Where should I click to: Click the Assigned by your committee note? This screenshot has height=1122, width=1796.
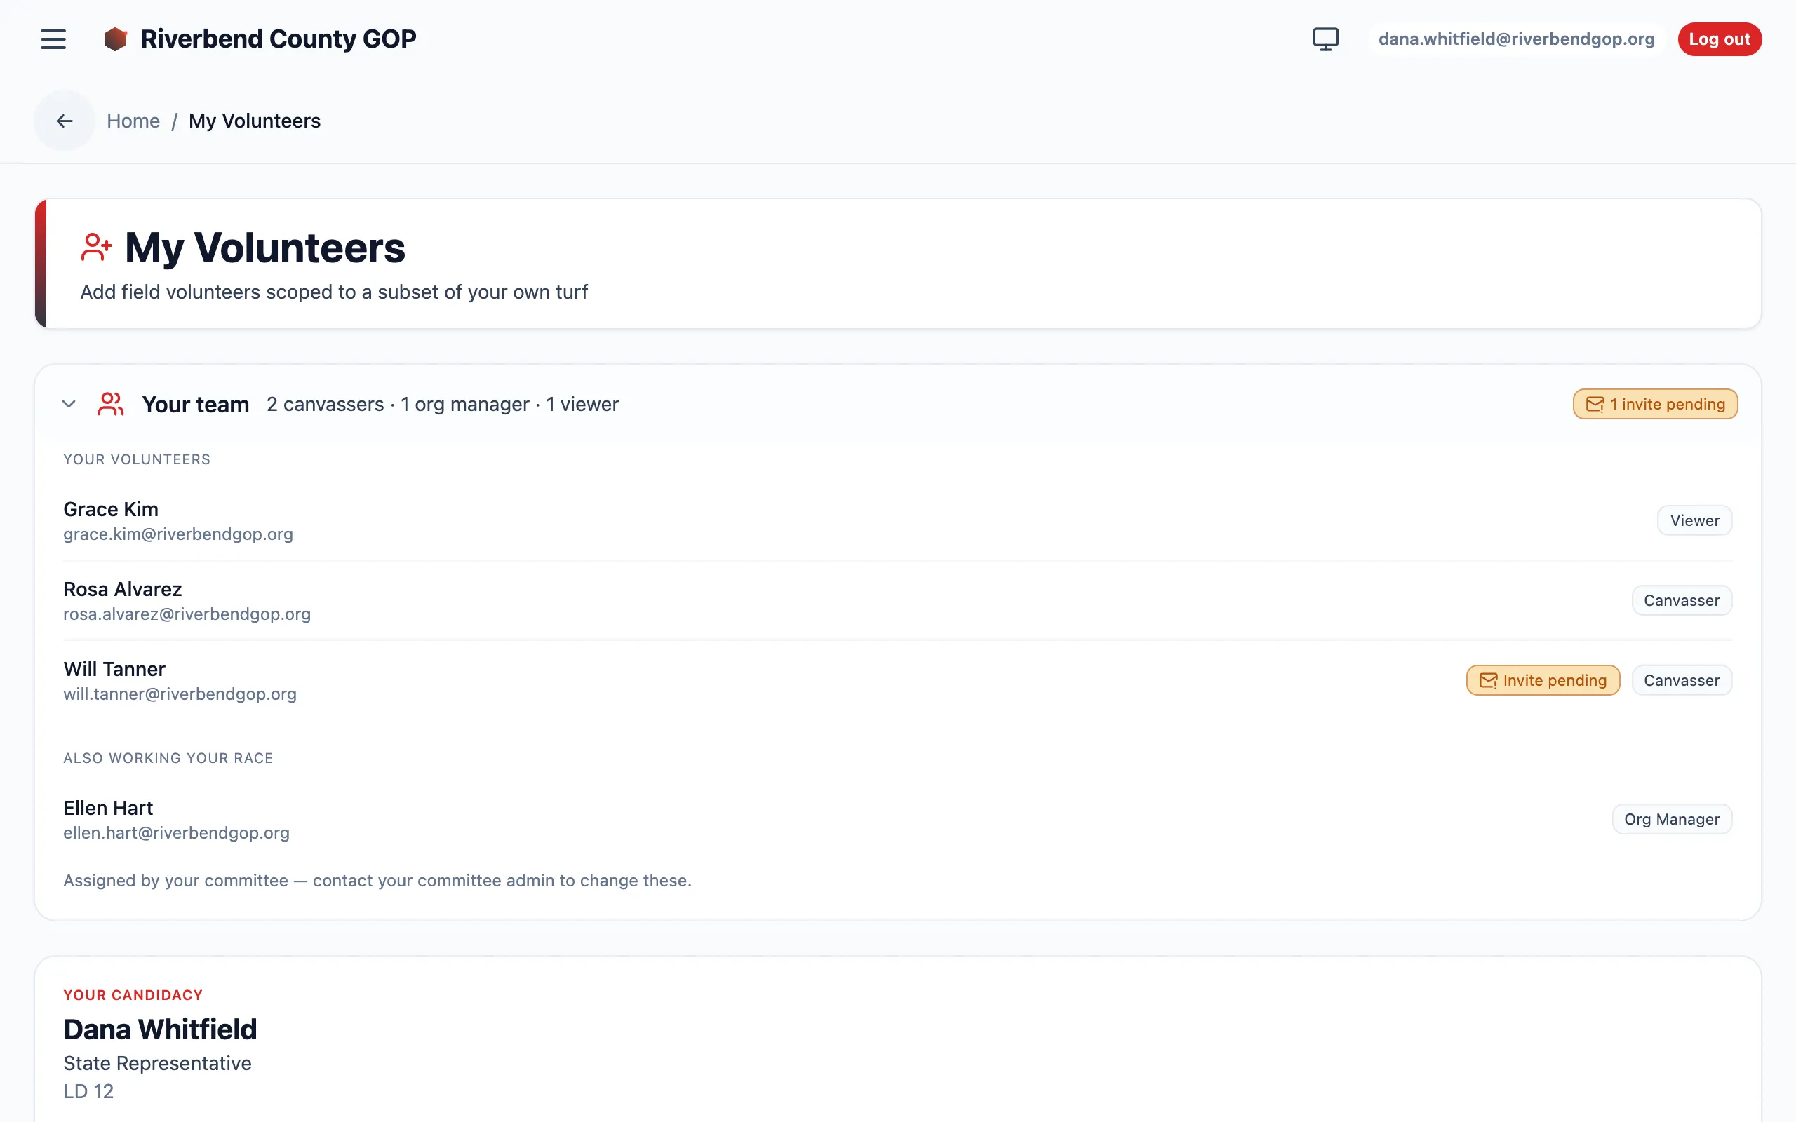[x=377, y=881]
